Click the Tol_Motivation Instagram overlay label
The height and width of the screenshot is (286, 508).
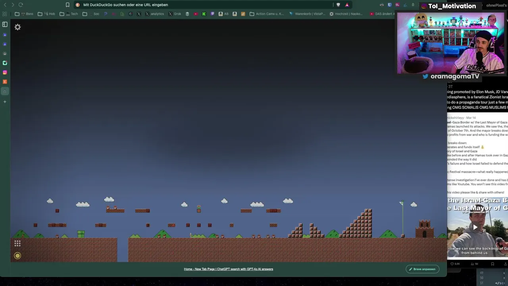448,6
